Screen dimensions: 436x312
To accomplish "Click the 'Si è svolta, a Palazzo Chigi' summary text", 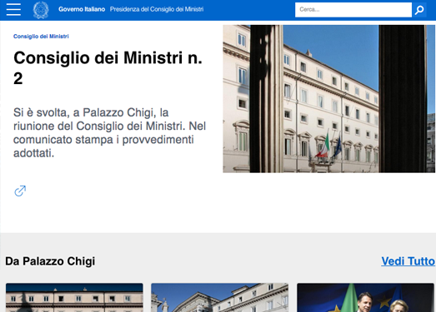I will pyautogui.click(x=109, y=132).
